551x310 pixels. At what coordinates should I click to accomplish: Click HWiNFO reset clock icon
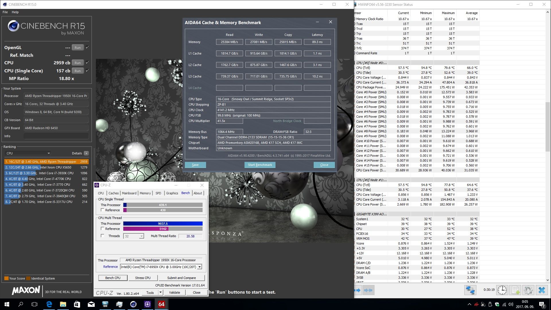click(x=502, y=290)
